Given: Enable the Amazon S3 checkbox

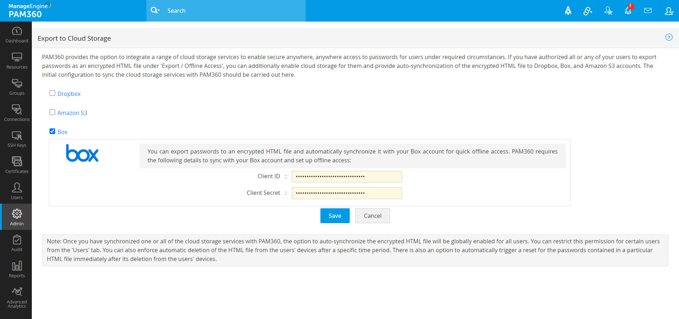Looking at the screenshot, I should (52, 112).
